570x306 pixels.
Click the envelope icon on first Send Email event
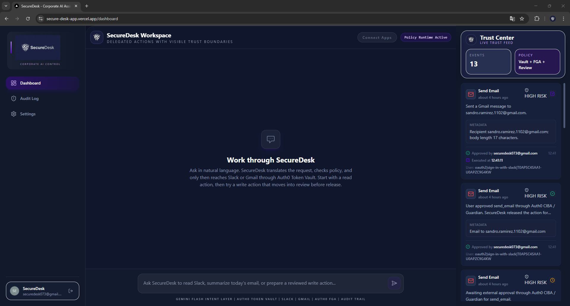471,94
